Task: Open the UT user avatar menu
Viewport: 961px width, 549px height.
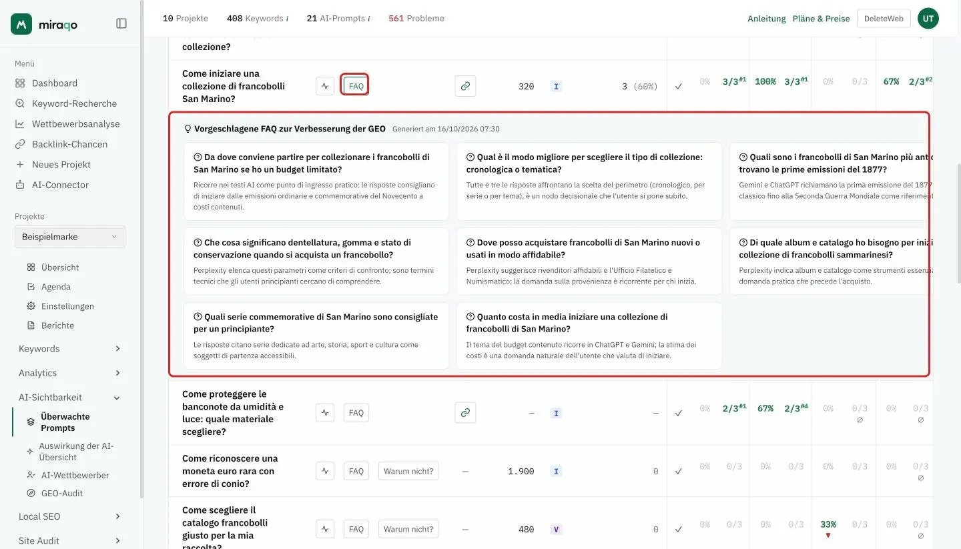Action: click(928, 19)
